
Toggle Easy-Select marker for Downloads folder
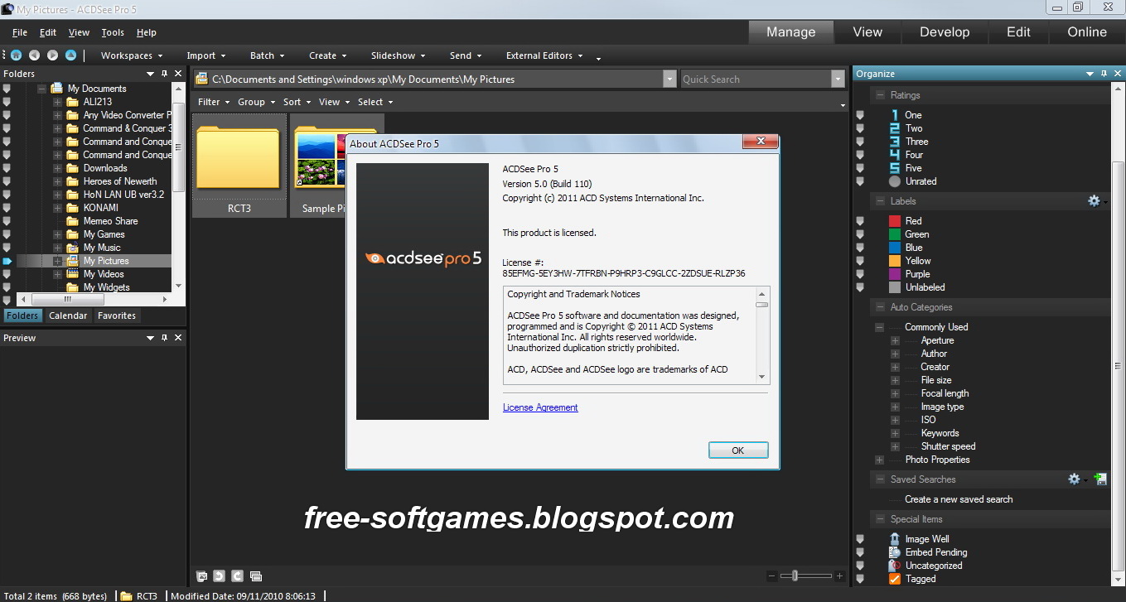coord(7,168)
